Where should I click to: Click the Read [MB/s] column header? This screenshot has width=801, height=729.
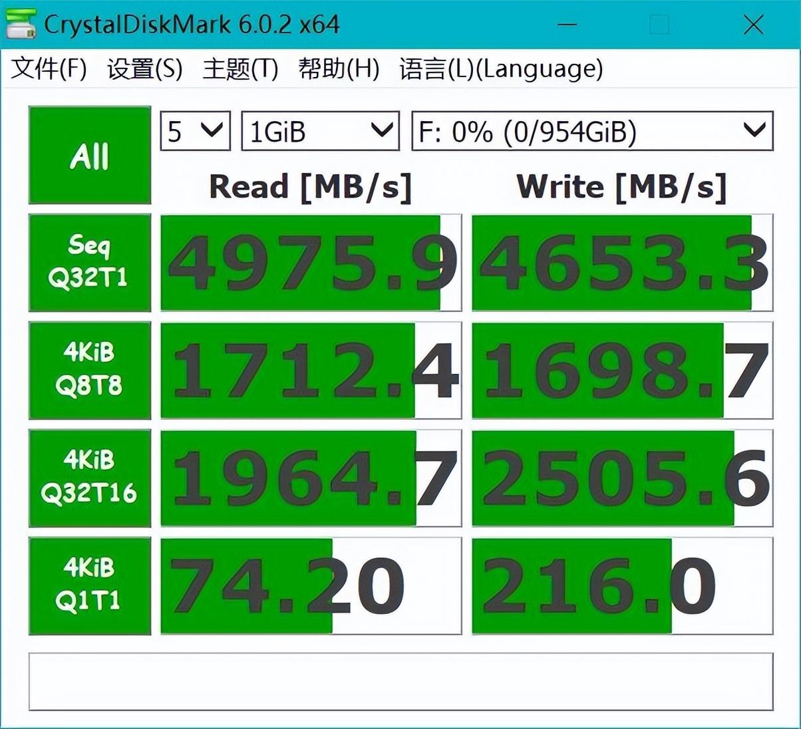311,187
